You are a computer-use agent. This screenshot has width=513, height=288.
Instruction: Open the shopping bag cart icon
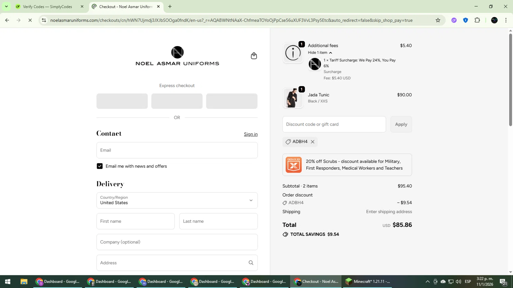tap(254, 56)
